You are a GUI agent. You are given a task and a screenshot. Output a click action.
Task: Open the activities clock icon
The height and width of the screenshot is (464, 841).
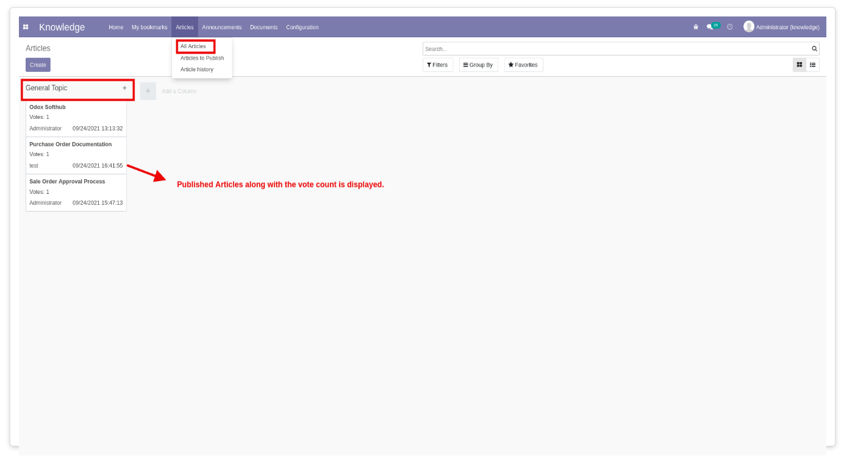(729, 27)
